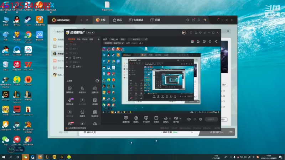Open the notification bell in 直播伴侣
285x160 pixels.
coord(210,41)
